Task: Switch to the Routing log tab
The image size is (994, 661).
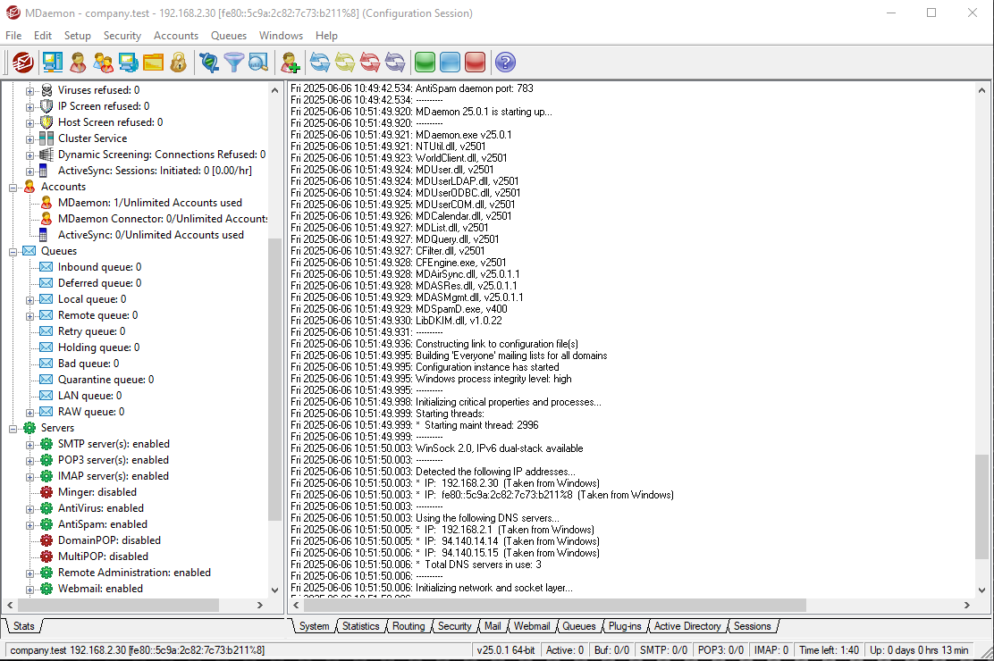Action: (409, 626)
